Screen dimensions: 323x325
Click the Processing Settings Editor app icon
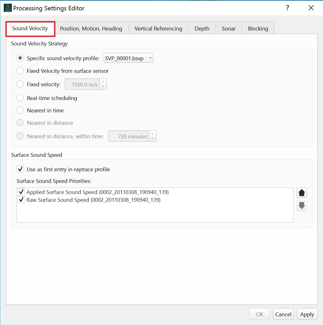(8, 8)
